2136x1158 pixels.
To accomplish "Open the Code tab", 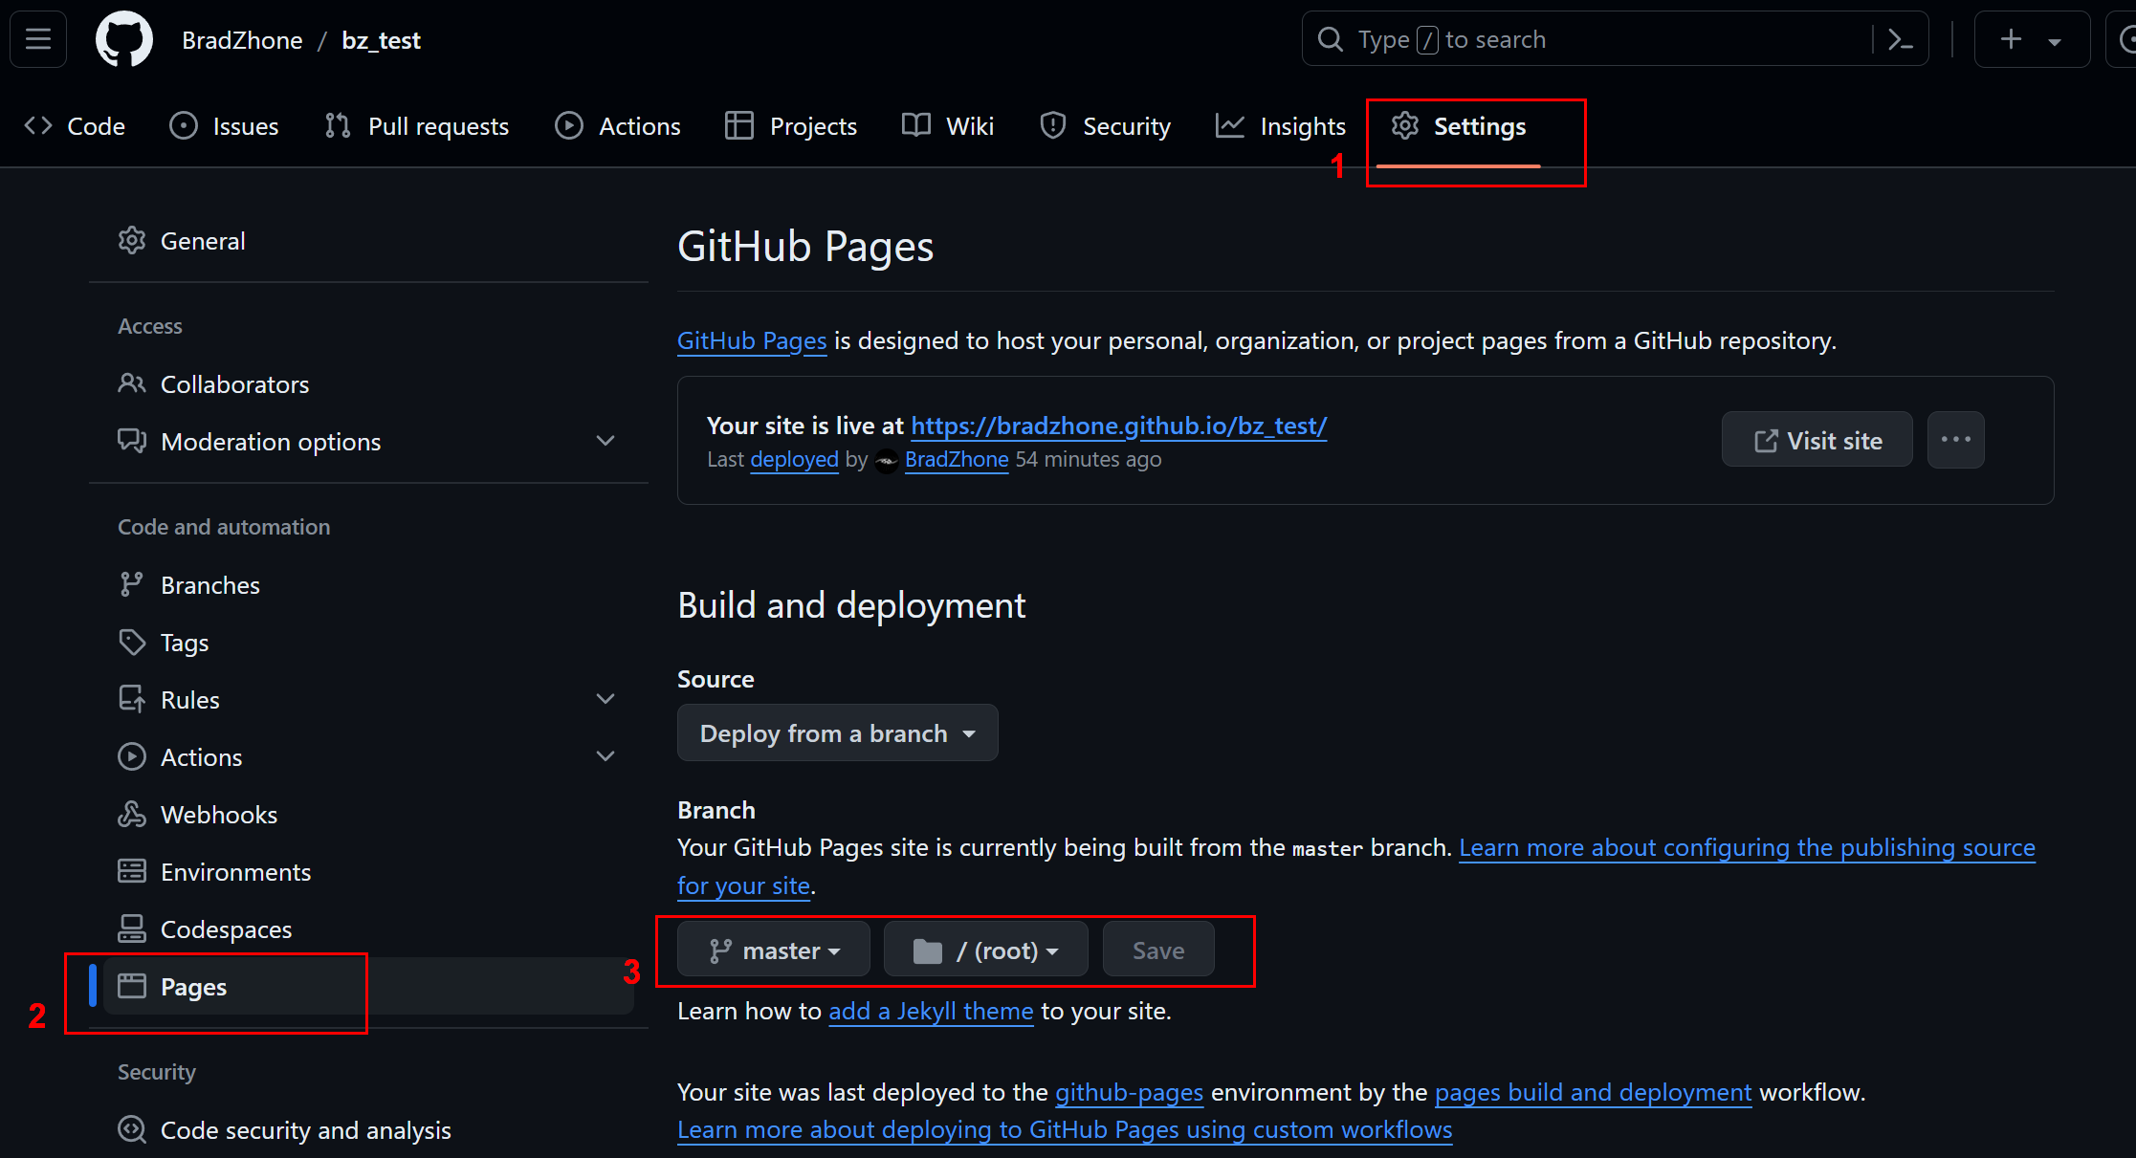I will 76,126.
